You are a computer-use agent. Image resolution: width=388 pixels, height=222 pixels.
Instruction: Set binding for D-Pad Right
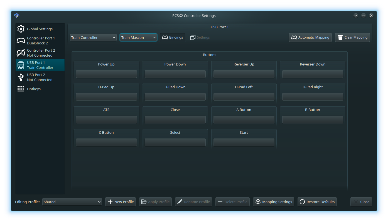click(313, 97)
